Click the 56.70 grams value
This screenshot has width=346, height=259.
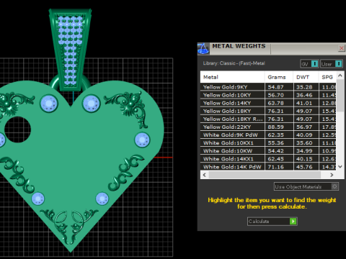point(275,95)
